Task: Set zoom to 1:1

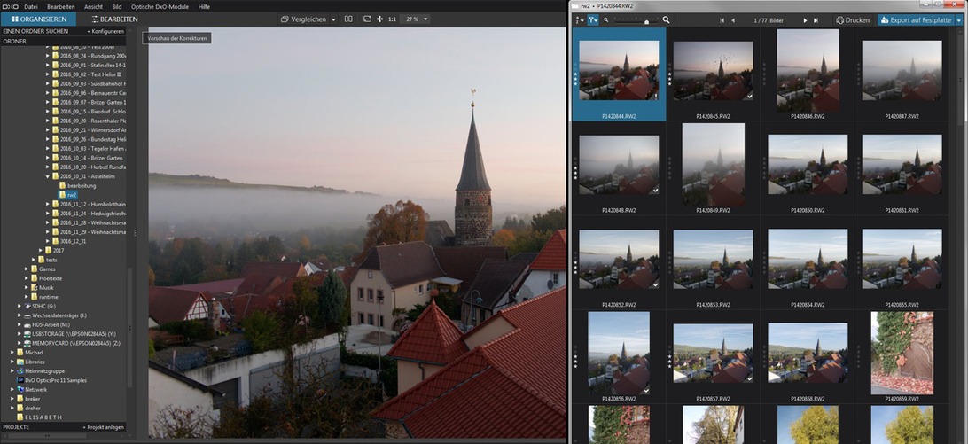Action: click(x=392, y=19)
